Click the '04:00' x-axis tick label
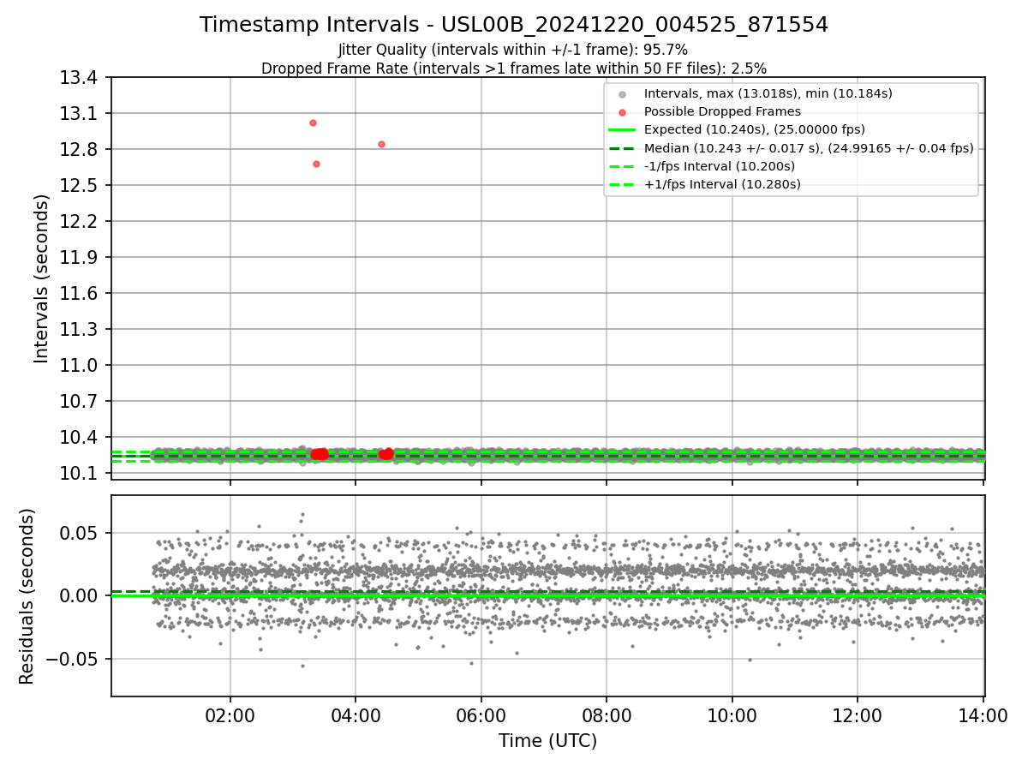1028x771 pixels. (356, 716)
